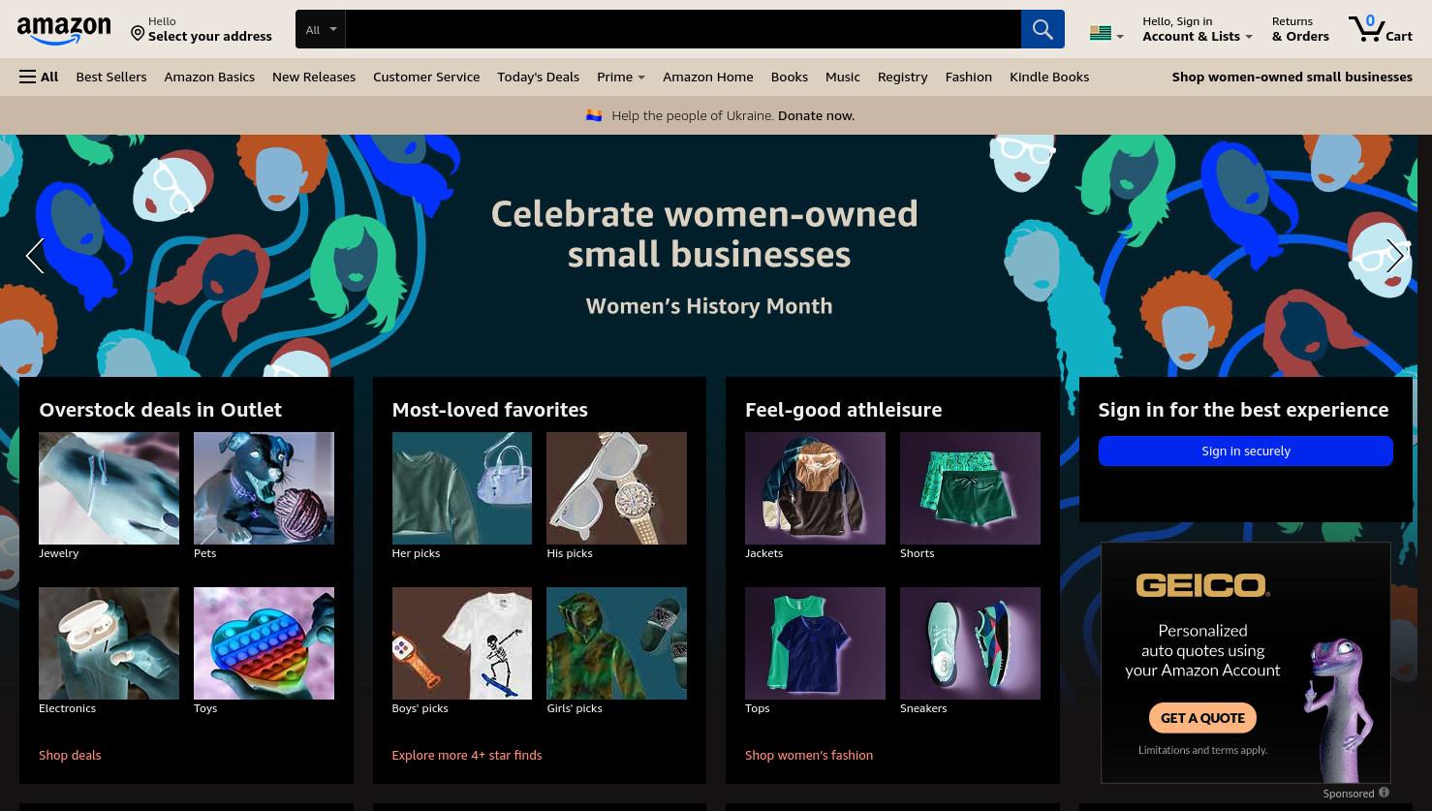
Task: Open Registry
Action: pyautogui.click(x=902, y=77)
